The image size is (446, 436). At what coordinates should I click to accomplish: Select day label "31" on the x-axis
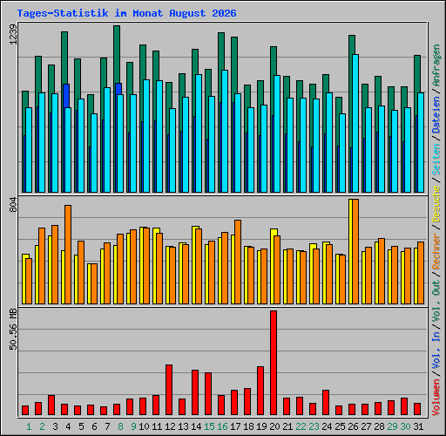(418, 426)
